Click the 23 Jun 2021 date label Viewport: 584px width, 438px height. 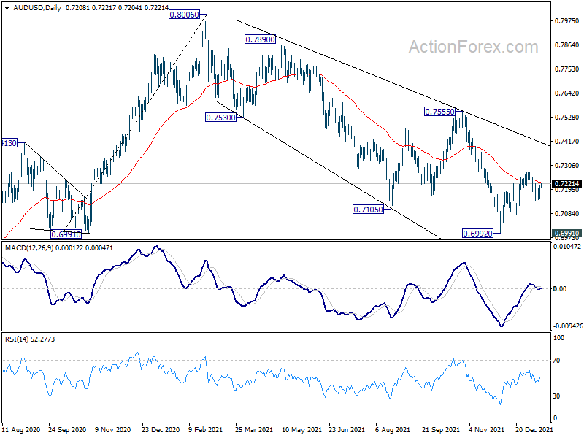coord(346,429)
